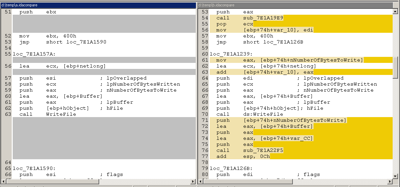Click 'push [ebp+74h+nNumberOfBytesToWrite]' on line 71
Screen dimensions: 400x187
(x=282, y=120)
